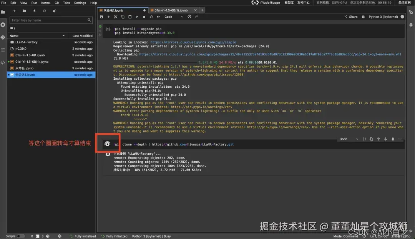
Task: Open the Kernel menu
Action: (46, 3)
